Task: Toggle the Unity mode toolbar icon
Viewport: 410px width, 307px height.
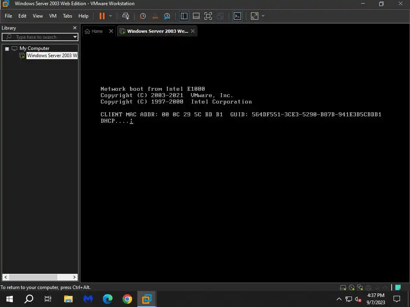Action: [x=221, y=16]
